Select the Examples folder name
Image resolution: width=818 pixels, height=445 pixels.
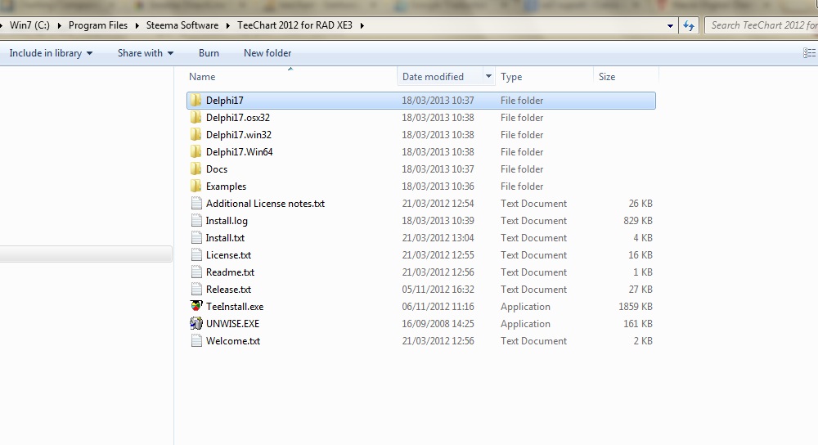[226, 187]
